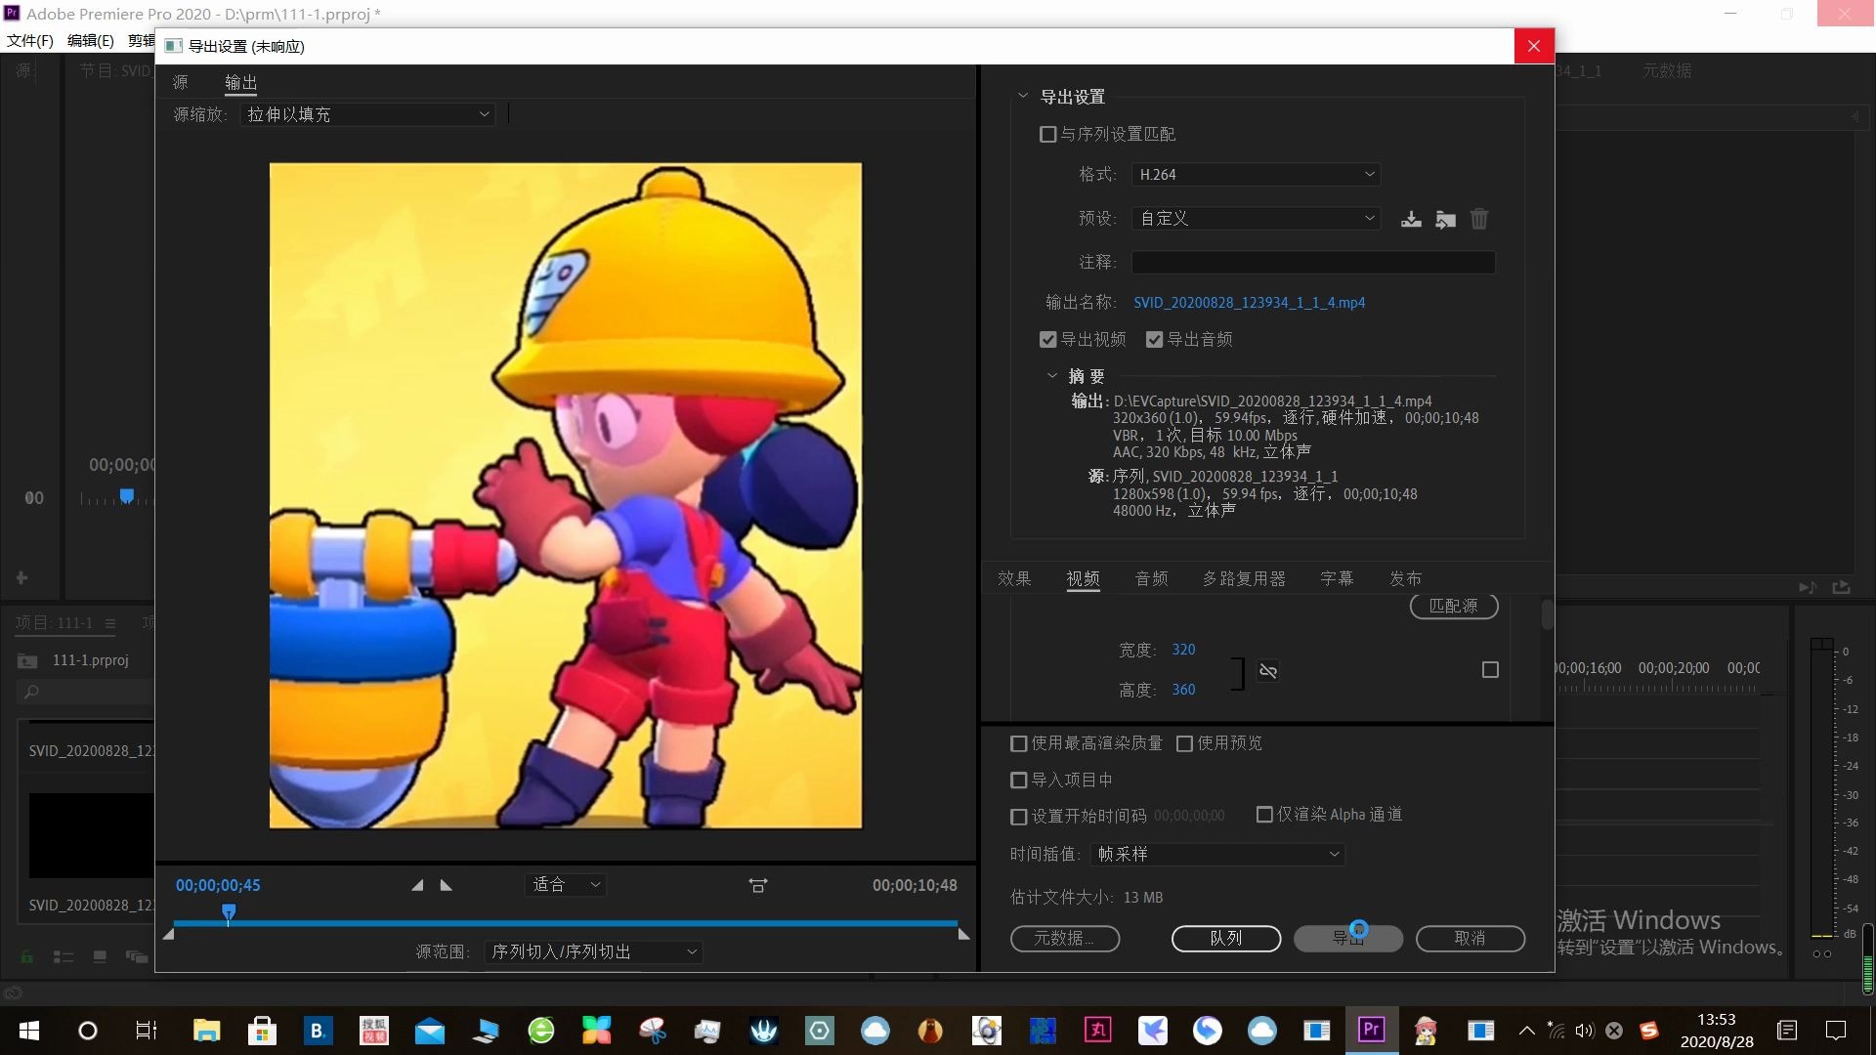Toggle the checkbox beside width and height
This screenshot has height=1055, width=1876.
point(1490,669)
